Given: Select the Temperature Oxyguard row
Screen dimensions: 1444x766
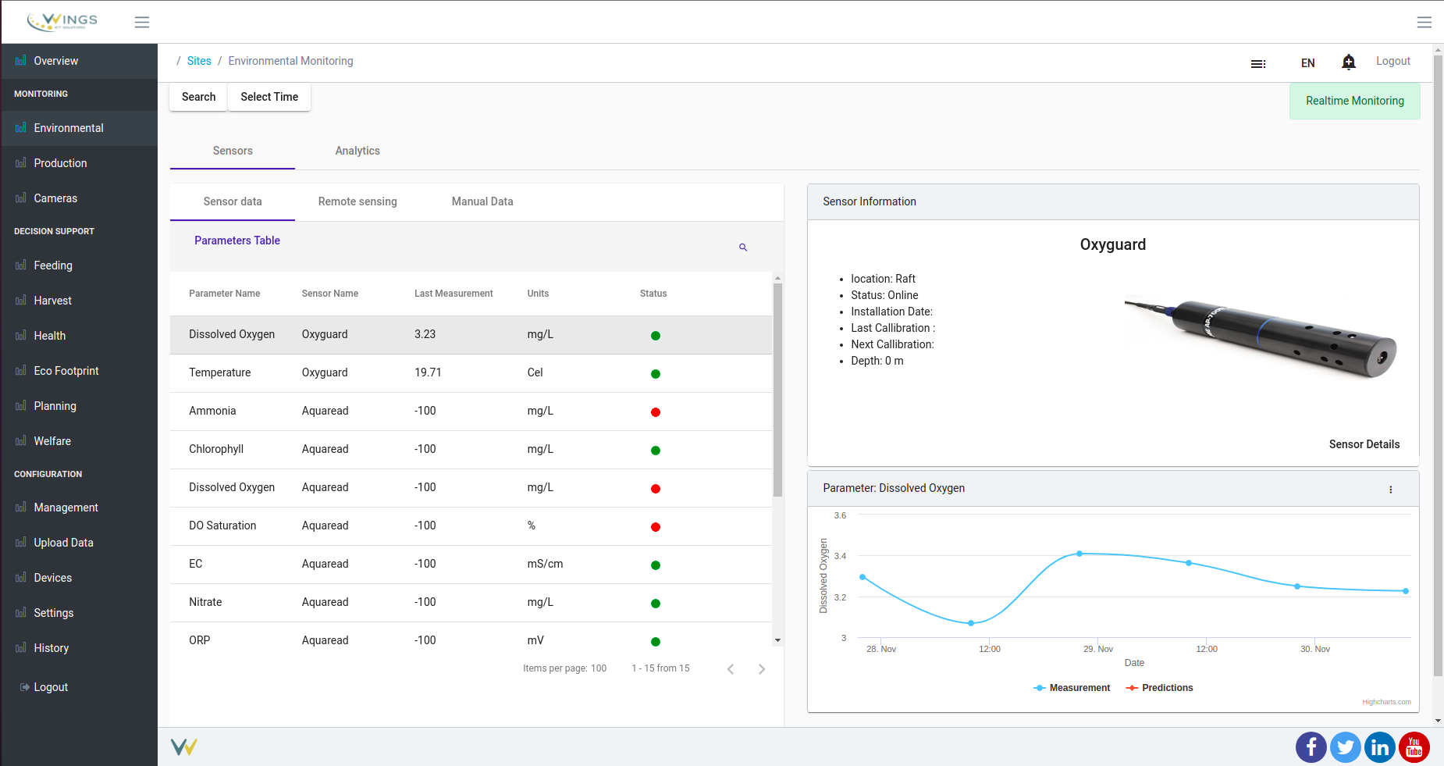Looking at the screenshot, I should coord(471,373).
